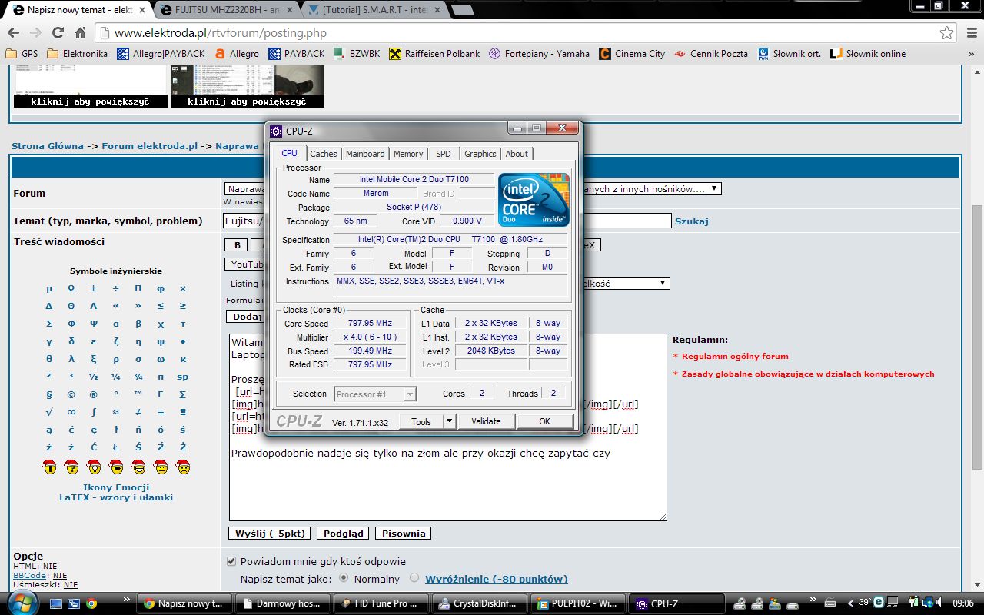Screen dimensions: 984x615
Task: Click the CPU-Z Tools button
Action: point(421,421)
